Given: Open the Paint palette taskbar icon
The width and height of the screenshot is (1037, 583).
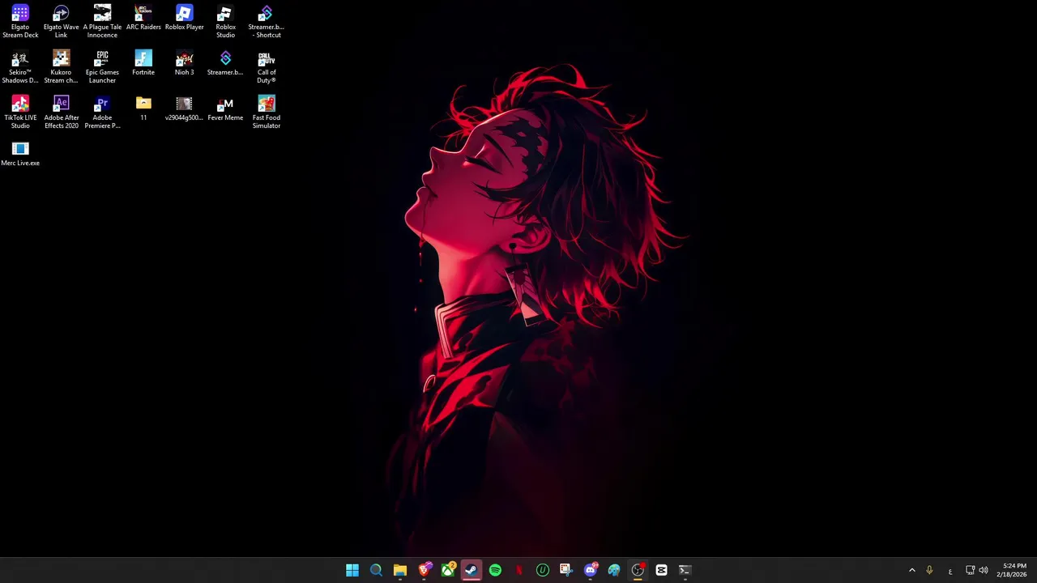Looking at the screenshot, I should point(614,570).
